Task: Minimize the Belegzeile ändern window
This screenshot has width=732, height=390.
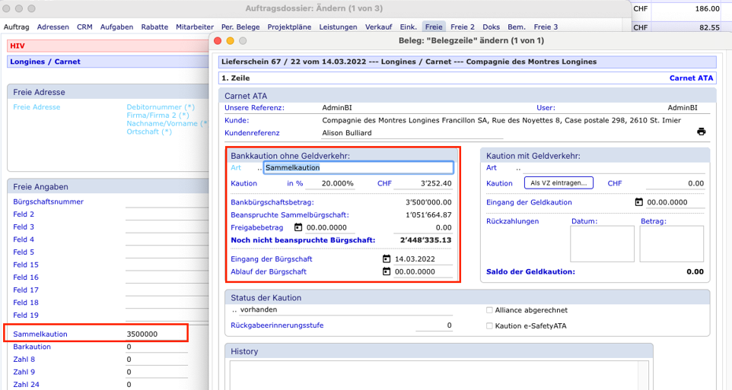Action: coord(231,40)
